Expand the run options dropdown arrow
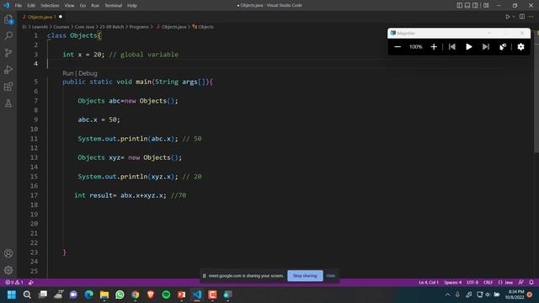 pos(514,17)
